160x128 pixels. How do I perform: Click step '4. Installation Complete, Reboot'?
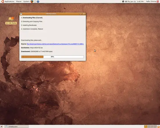32,29
